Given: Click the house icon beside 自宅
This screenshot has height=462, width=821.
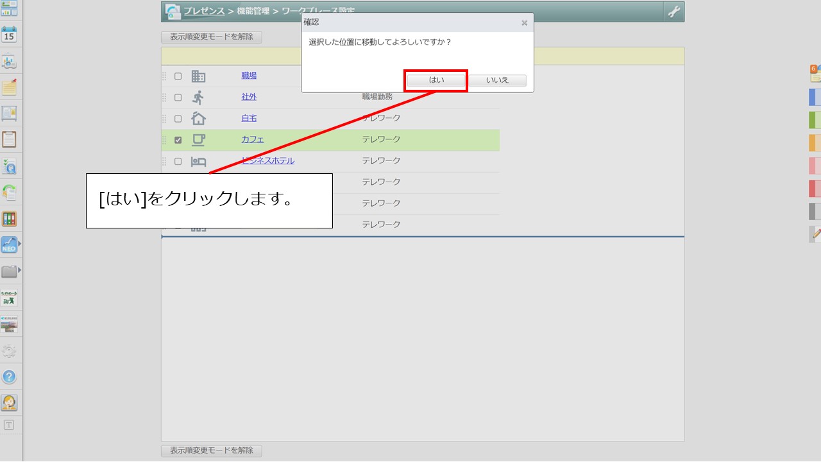Looking at the screenshot, I should pyautogui.click(x=199, y=118).
